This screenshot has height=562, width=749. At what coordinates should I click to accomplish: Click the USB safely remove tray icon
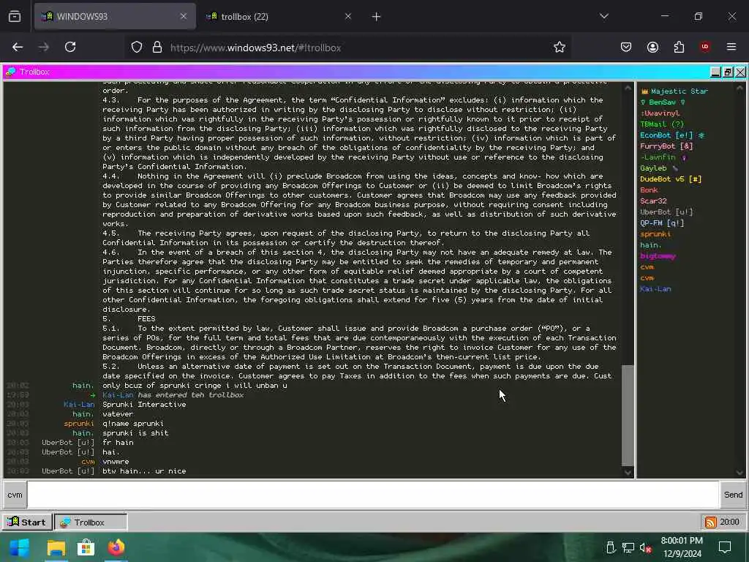click(611, 547)
